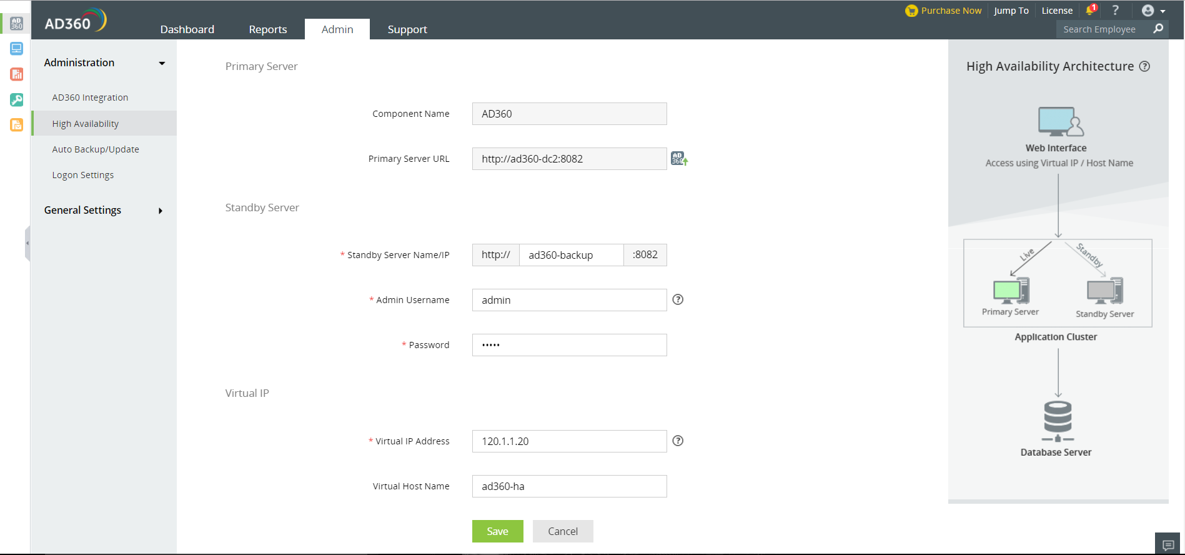
Task: Select High Availability in sidebar
Action: (104, 124)
